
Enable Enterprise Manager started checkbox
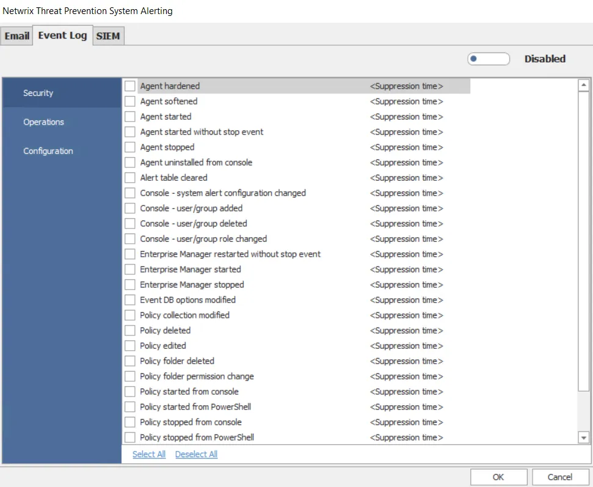129,269
